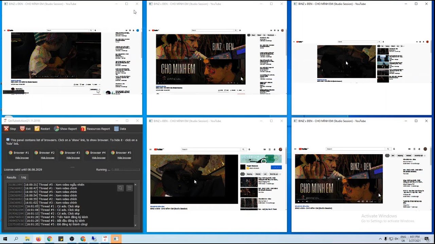Play the video in the bottom-right YouTube window
Viewport: 435px width, 244px height.
pyautogui.click(x=299, y=201)
